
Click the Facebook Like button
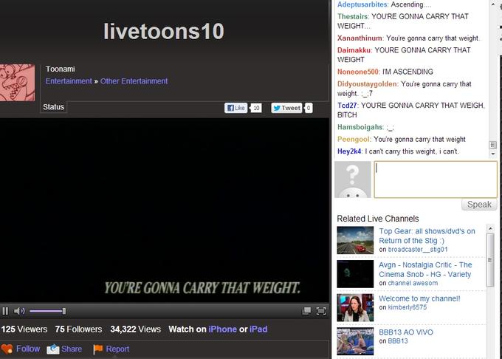(x=235, y=108)
